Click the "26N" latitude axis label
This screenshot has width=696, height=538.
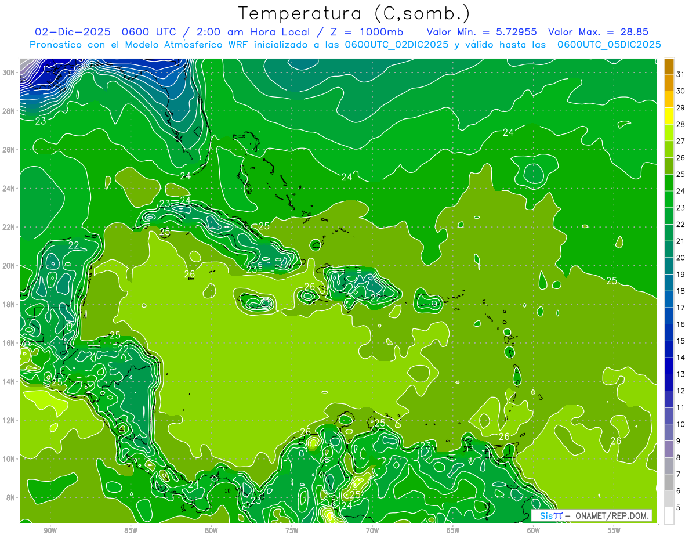pyautogui.click(x=10, y=150)
